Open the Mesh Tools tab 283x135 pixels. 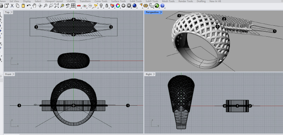[x=168, y=1]
